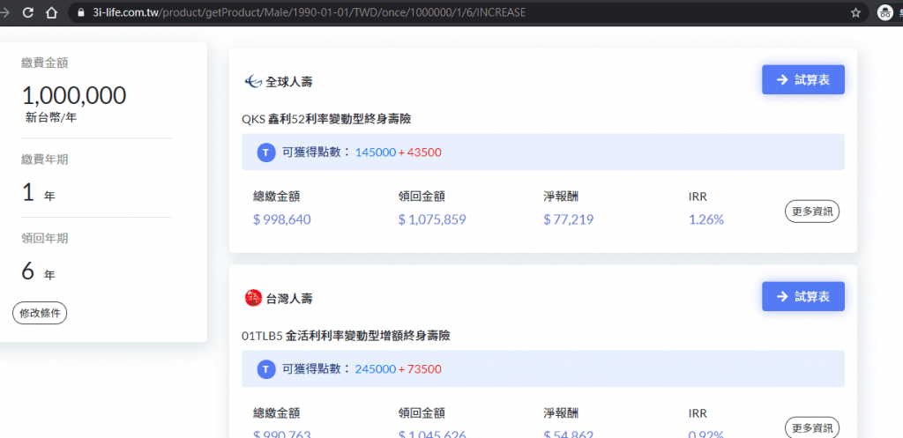
Task: Click bonus points +43500
Action: (x=420, y=152)
